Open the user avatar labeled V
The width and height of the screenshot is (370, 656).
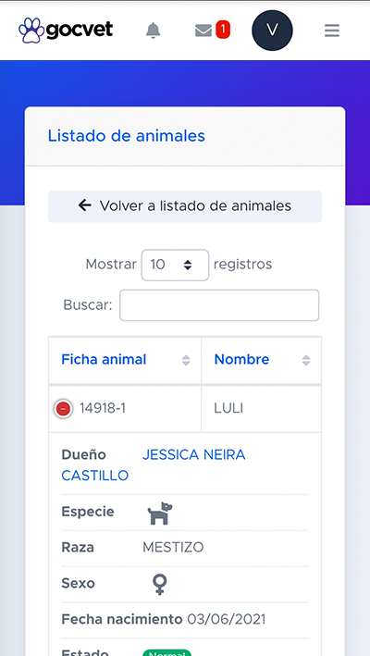point(272,31)
